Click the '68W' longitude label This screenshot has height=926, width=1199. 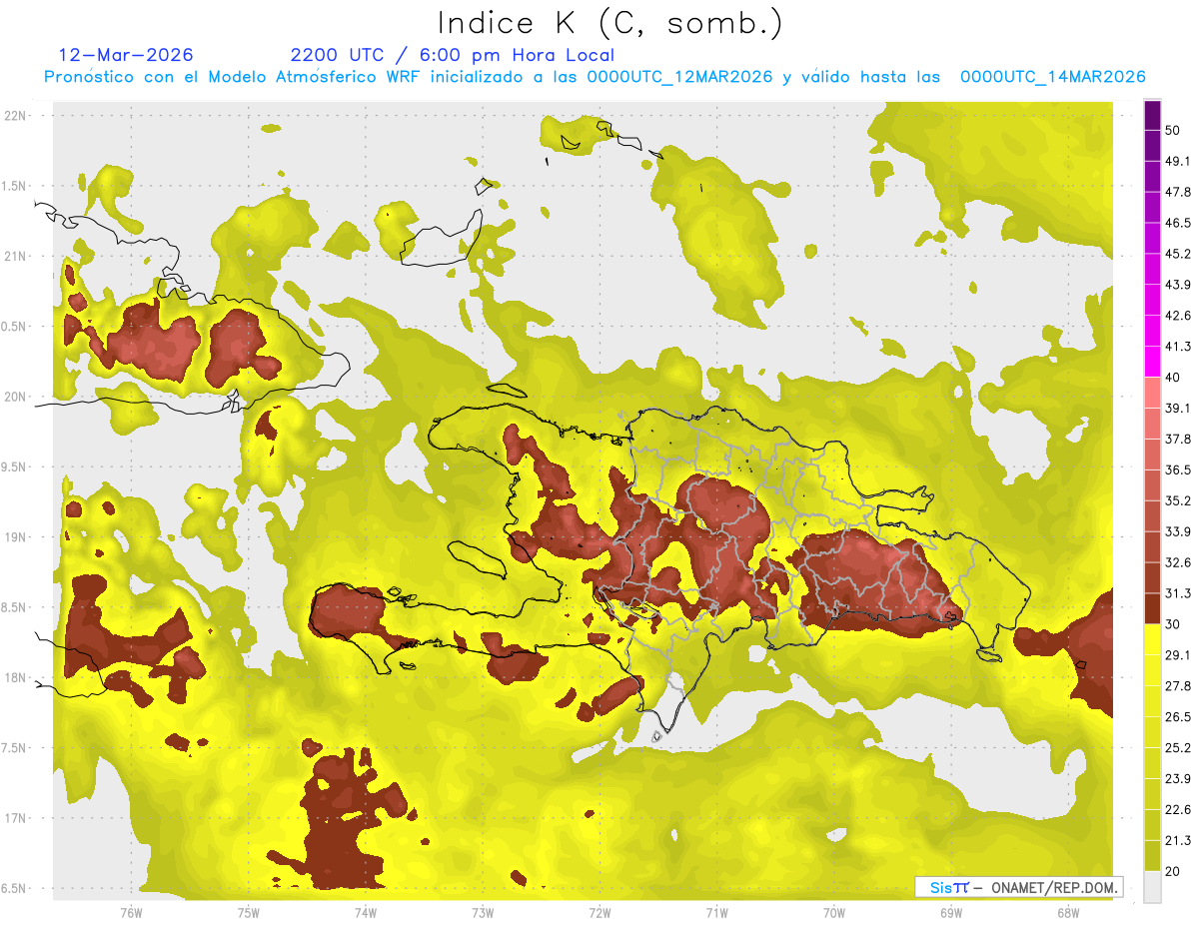(1068, 912)
